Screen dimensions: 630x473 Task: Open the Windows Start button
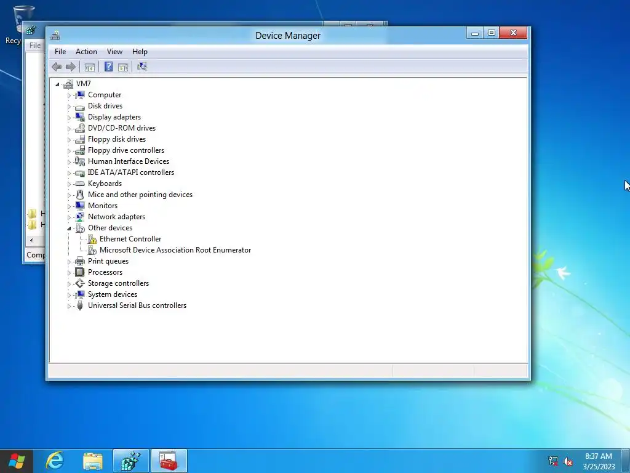pos(17,461)
